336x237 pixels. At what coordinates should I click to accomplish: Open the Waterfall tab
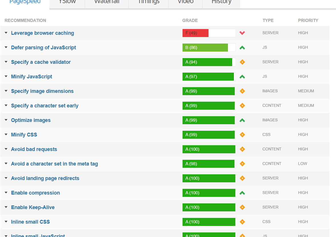coord(106,2)
